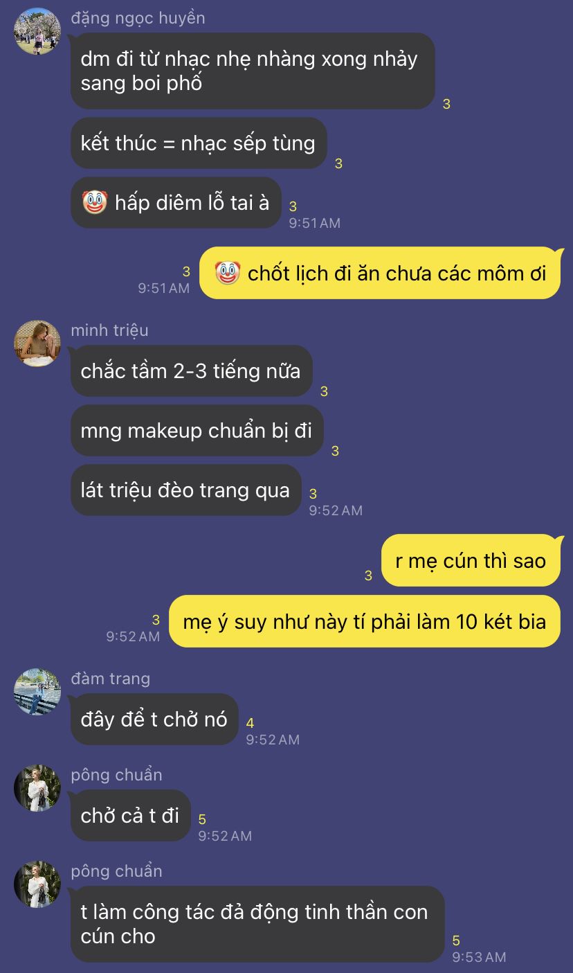Select message 'dm đi từ nhạc nhẹ nhàng'
The height and width of the screenshot is (973, 573).
click(x=253, y=71)
